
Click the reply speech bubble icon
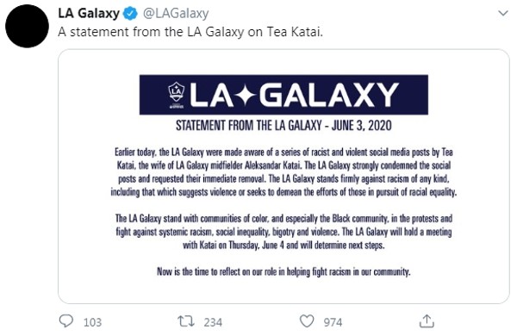(66, 320)
